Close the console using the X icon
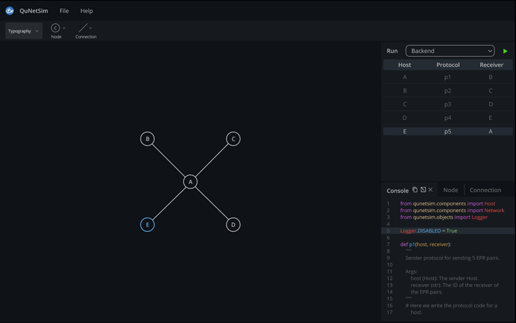The width and height of the screenshot is (516, 323). pyautogui.click(x=431, y=190)
